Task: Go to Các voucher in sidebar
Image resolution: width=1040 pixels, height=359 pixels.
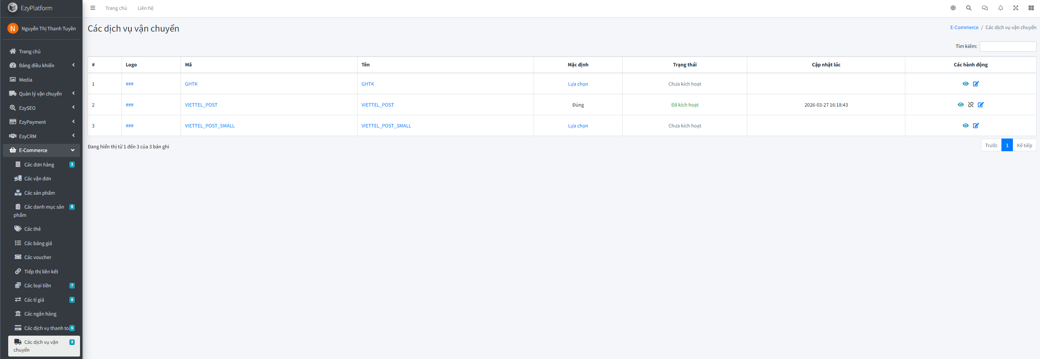Action: click(x=38, y=257)
